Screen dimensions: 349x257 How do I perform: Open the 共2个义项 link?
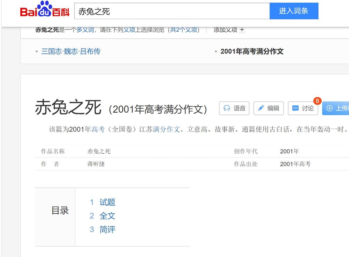click(x=184, y=30)
